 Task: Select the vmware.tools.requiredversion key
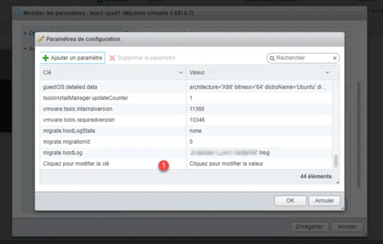(79, 120)
